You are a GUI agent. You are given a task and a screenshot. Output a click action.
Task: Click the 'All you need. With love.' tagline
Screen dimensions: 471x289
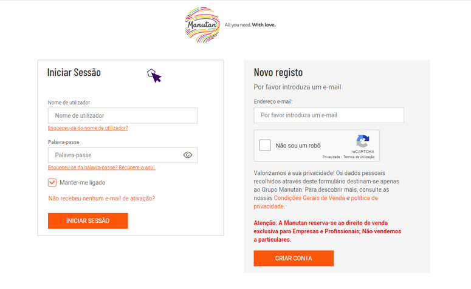tap(250, 25)
